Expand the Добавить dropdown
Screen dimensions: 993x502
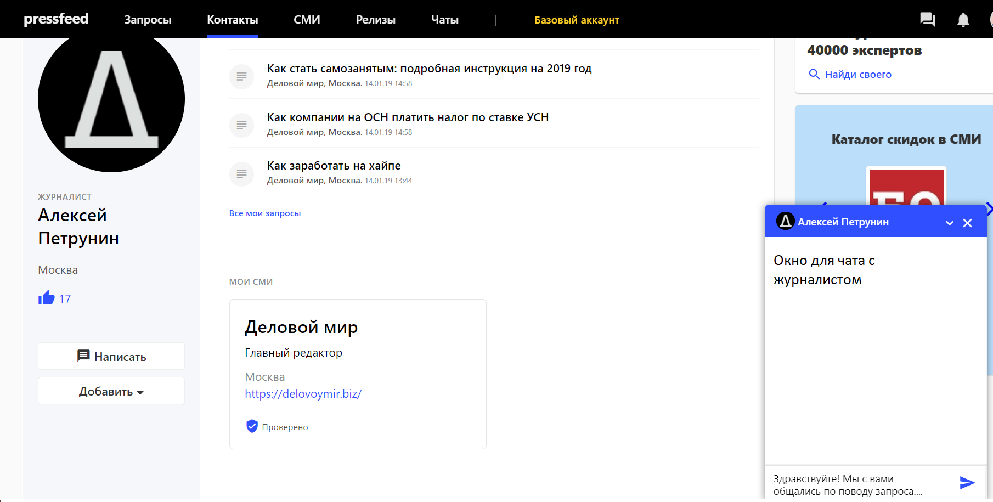(x=111, y=391)
